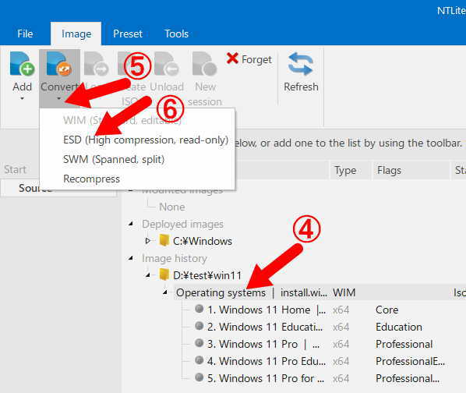
Task: Collapse the Image history group
Action: coord(131,258)
